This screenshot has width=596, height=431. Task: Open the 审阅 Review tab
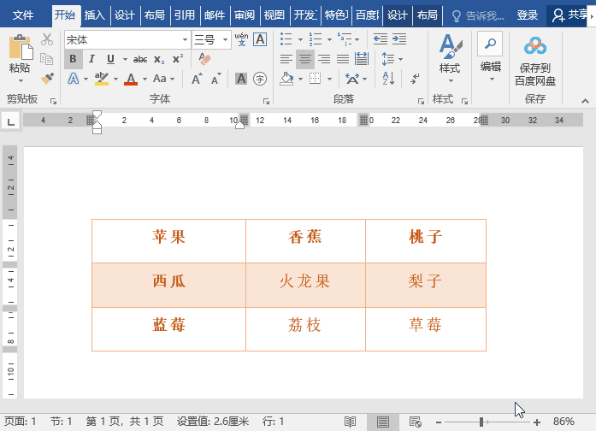[x=245, y=15]
